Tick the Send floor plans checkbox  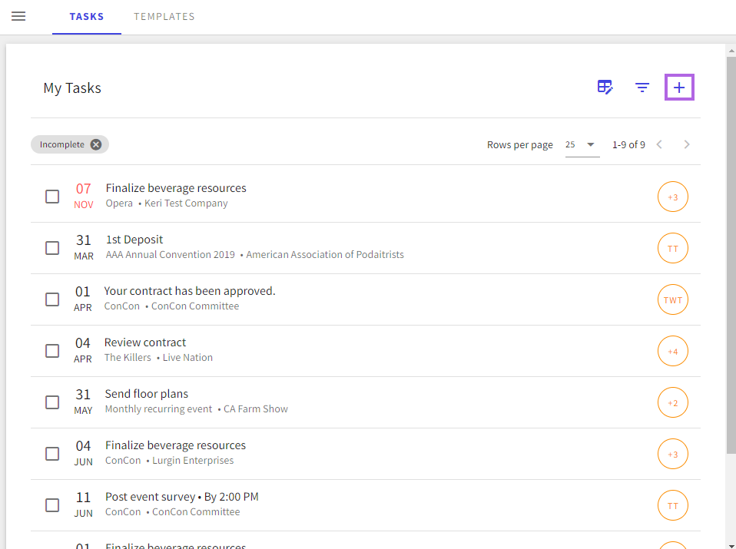tap(52, 402)
